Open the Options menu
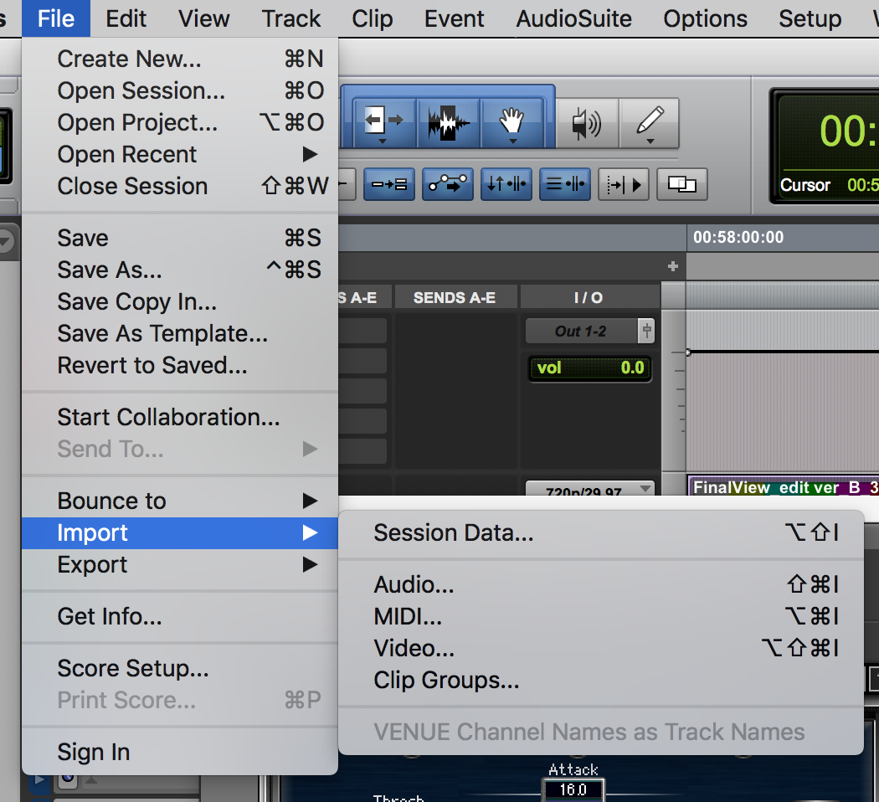 pyautogui.click(x=705, y=18)
